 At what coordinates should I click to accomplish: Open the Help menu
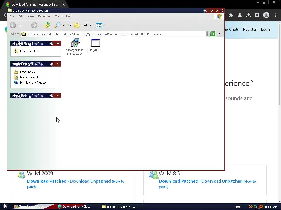coord(69,16)
